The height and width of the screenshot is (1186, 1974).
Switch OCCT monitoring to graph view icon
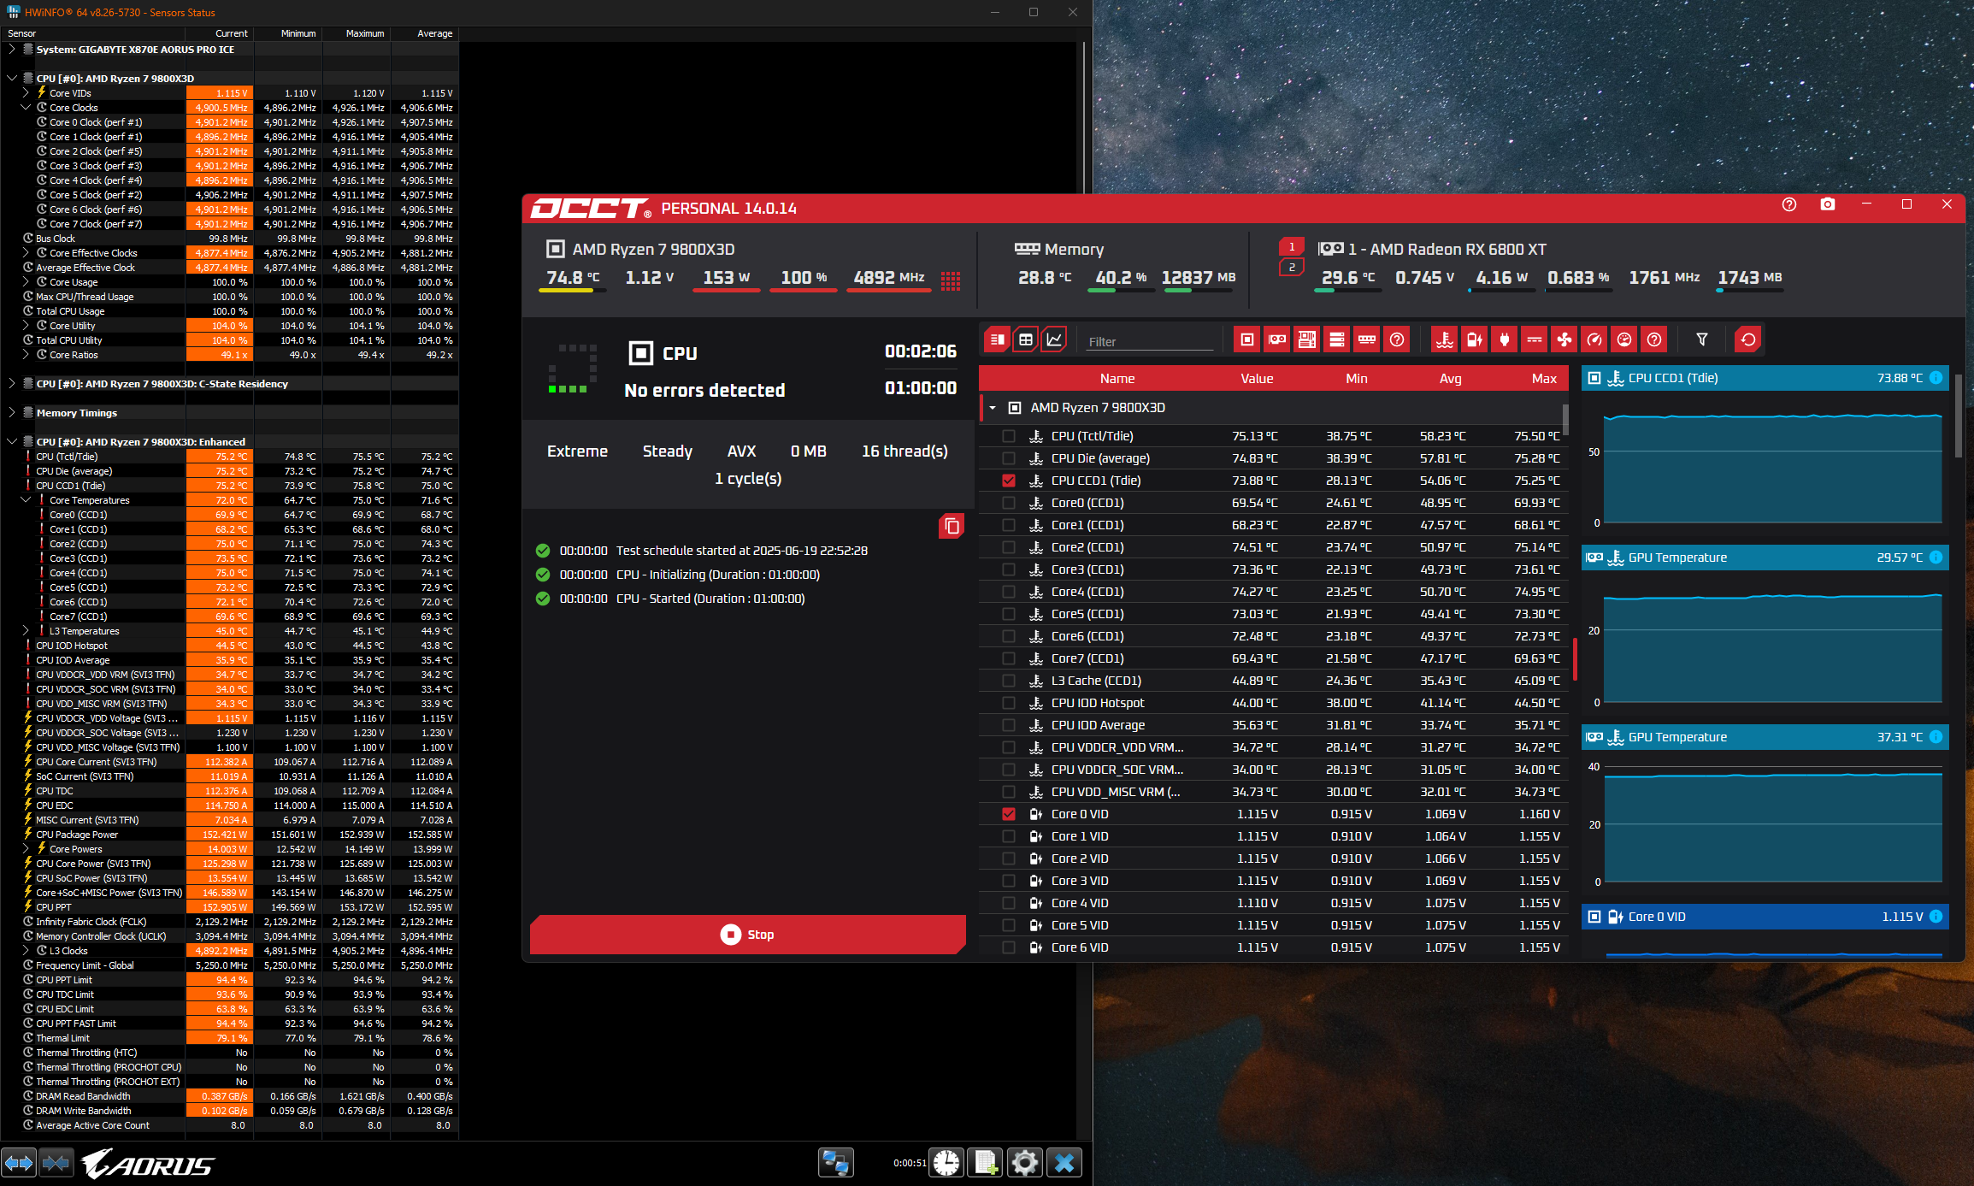click(1054, 339)
